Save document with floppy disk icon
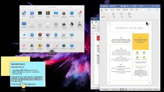The height and width of the screenshot is (92, 164). [125, 6]
